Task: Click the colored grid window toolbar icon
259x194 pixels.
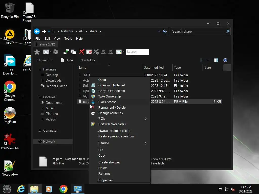Action: click(x=119, y=52)
